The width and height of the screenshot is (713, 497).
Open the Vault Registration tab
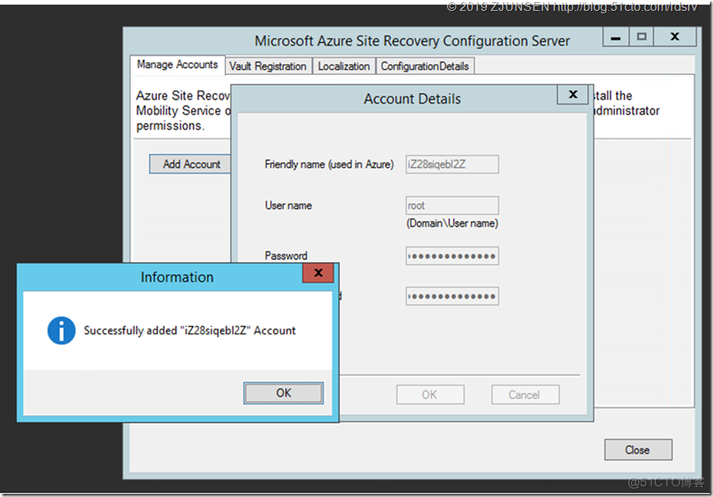(267, 66)
